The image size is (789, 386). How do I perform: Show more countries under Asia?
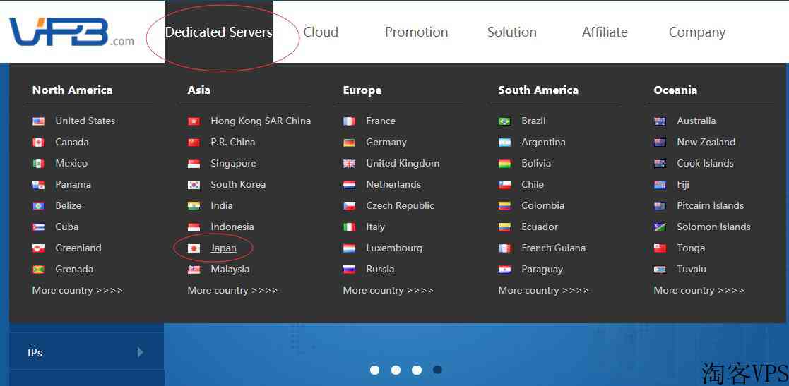click(x=232, y=290)
